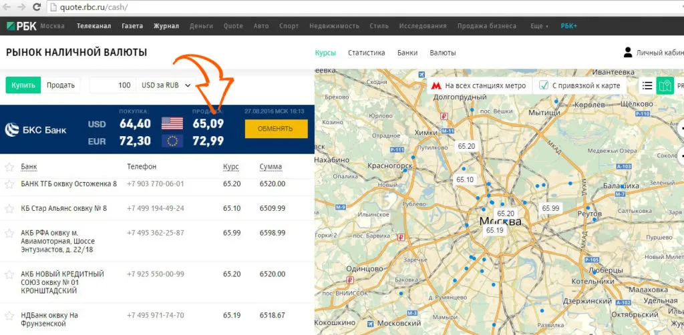Select the Купить toggle
The height and width of the screenshot is (335, 684).
(23, 85)
